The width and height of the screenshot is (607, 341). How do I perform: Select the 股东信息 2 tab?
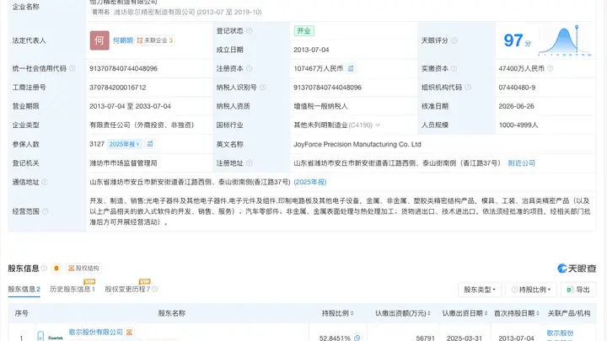tap(24, 289)
